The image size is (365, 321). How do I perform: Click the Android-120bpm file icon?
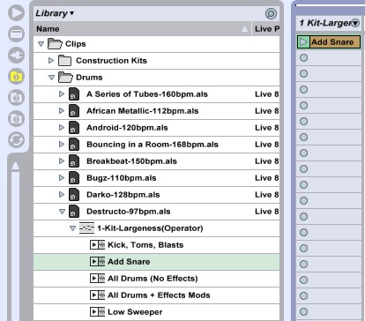point(74,128)
